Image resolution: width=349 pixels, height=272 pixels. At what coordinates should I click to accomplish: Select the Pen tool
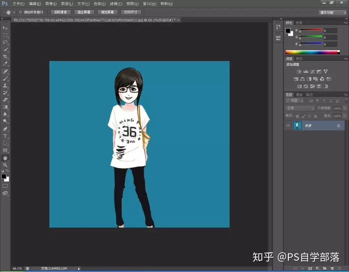[5, 129]
